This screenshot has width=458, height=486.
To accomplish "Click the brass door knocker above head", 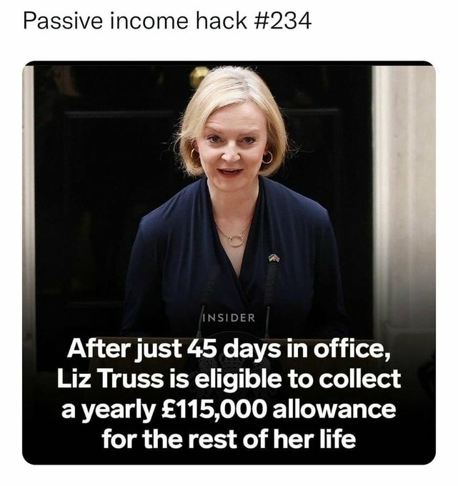I will pyautogui.click(x=199, y=76).
